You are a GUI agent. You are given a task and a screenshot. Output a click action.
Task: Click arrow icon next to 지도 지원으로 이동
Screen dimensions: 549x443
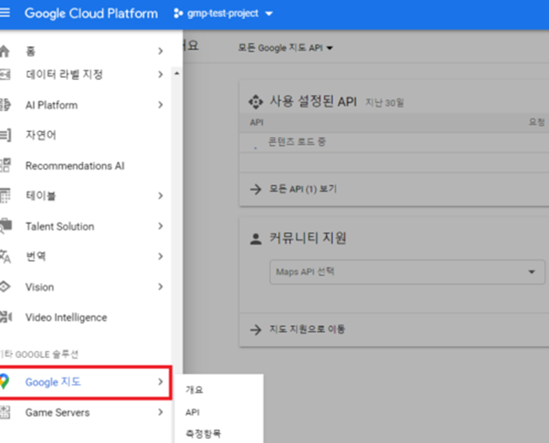(256, 329)
